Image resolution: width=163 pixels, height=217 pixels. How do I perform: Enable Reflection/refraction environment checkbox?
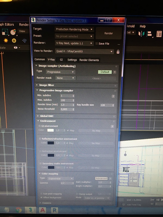40,139
